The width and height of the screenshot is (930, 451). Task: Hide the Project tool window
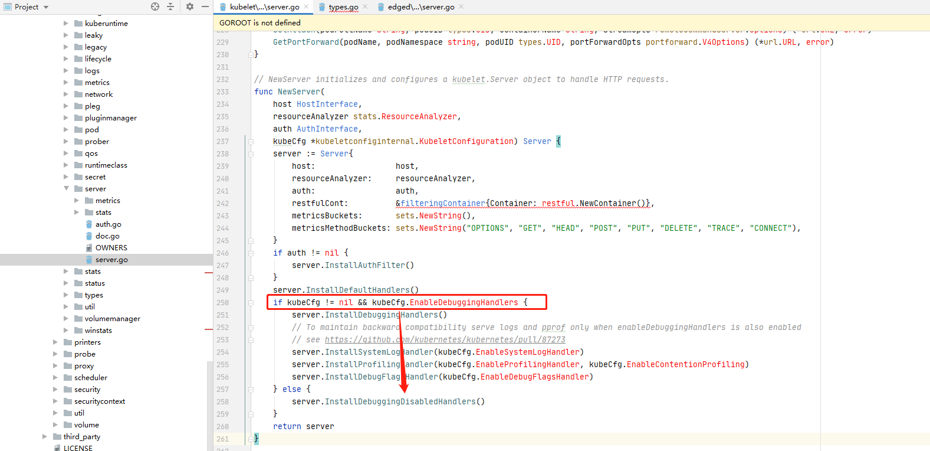pyautogui.click(x=205, y=6)
